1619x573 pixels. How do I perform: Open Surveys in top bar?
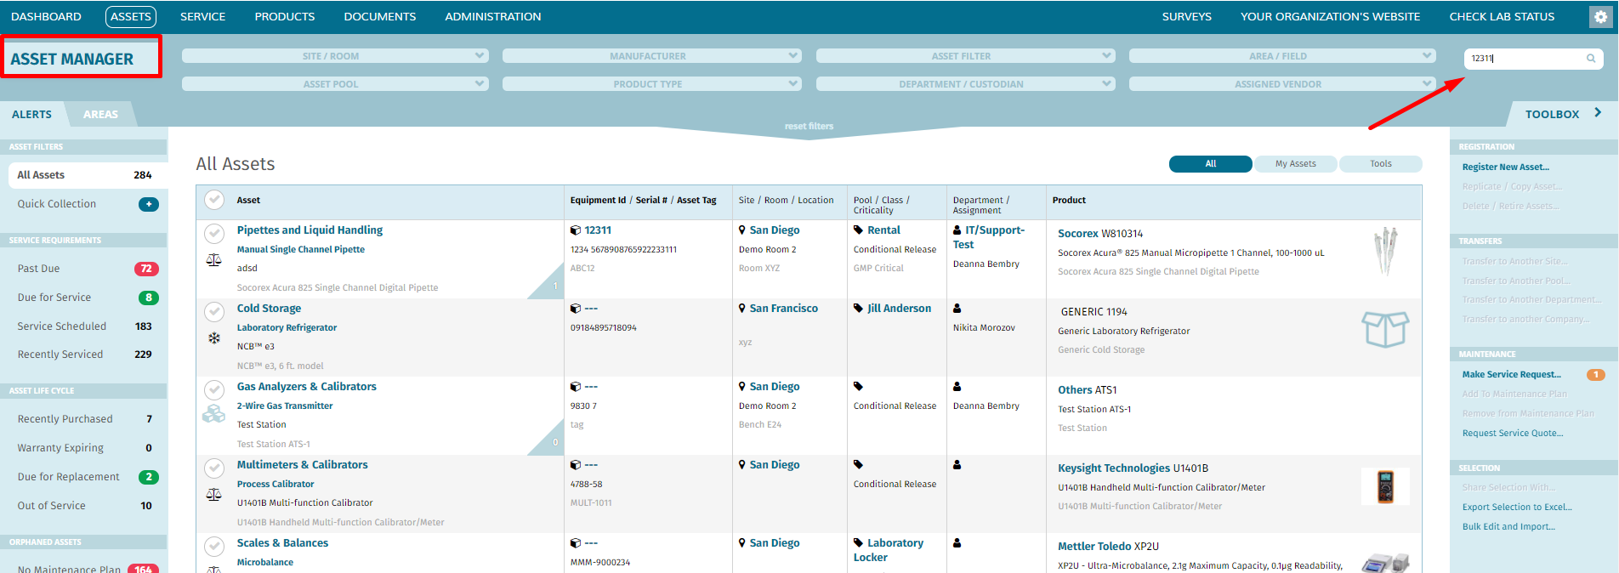click(1187, 16)
